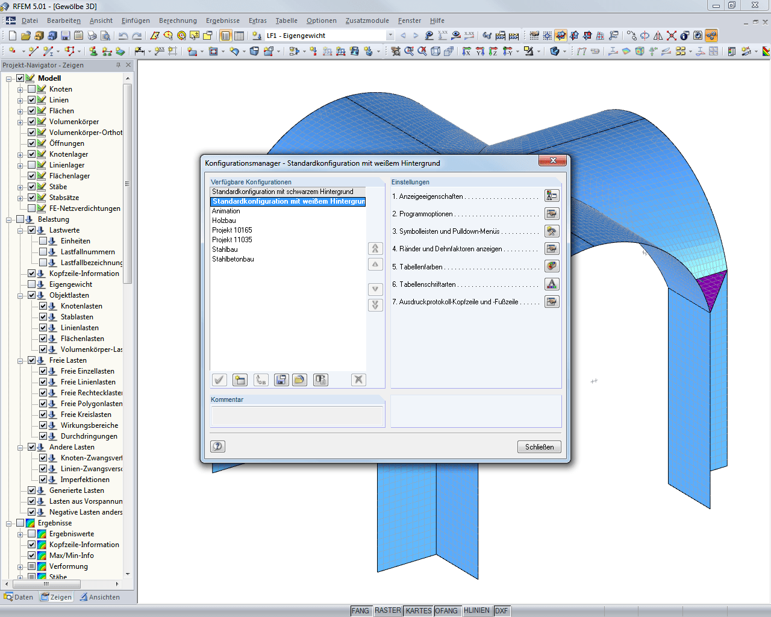The width and height of the screenshot is (771, 617).
Task: Click save configuration disk icon in dialog
Action: [281, 380]
